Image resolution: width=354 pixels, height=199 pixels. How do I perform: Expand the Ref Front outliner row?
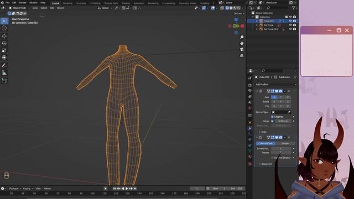point(257,25)
